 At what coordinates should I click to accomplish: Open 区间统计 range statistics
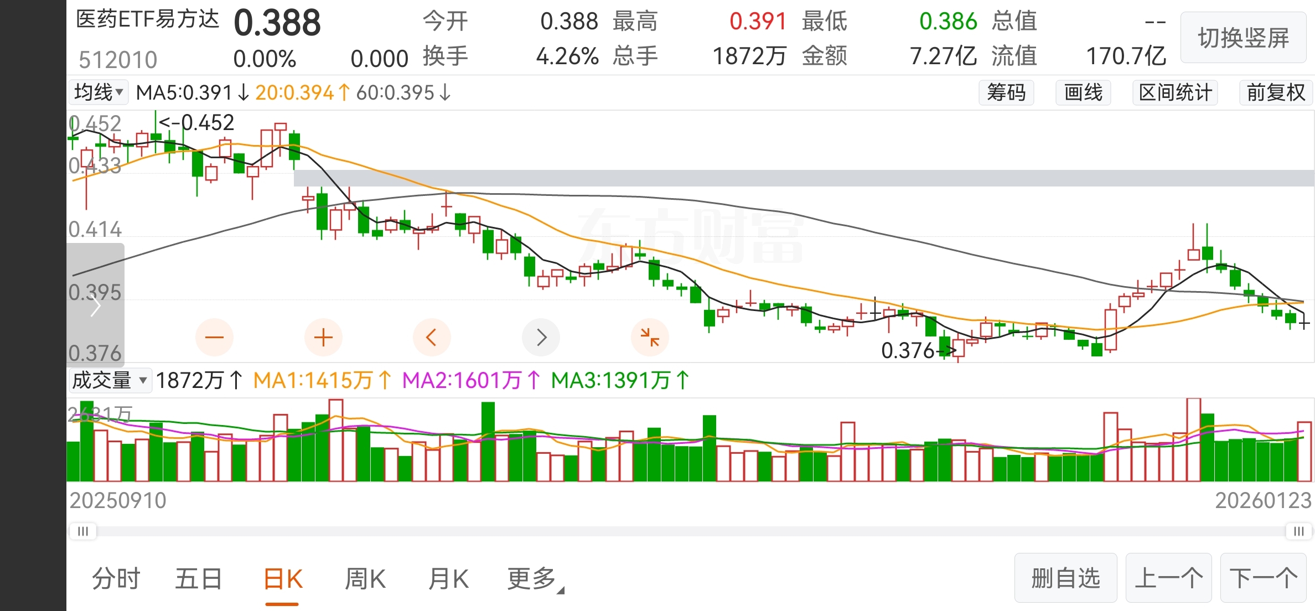coord(1176,92)
